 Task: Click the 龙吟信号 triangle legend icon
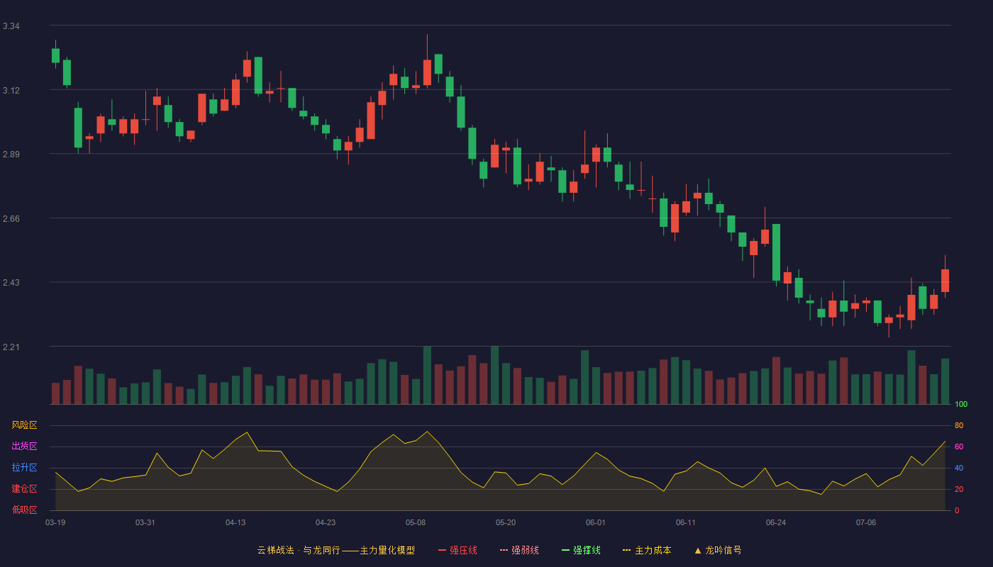pos(698,550)
